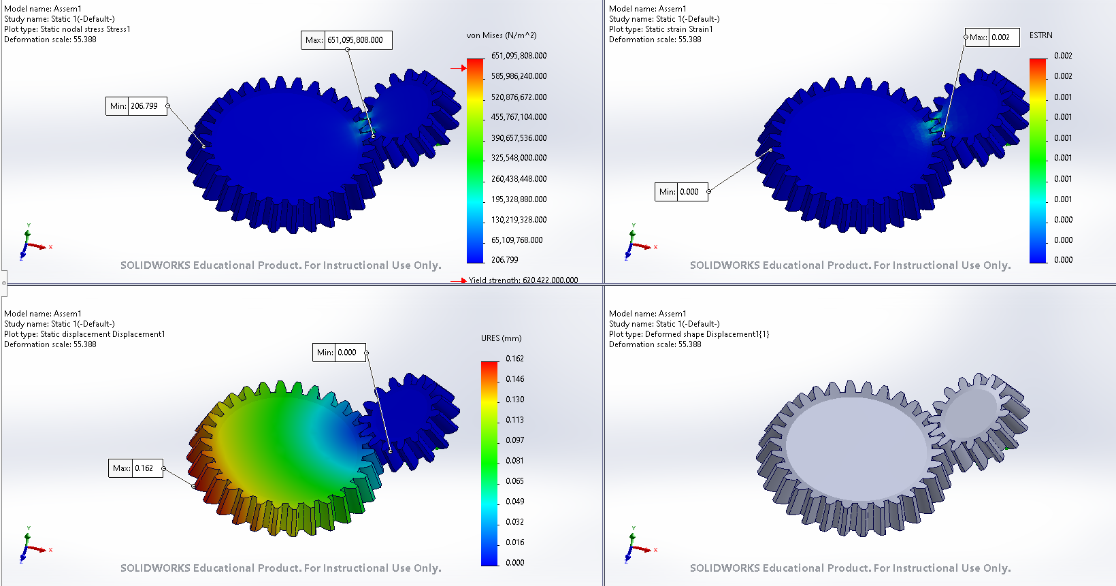Click the von Mises legend value 65,109,768.000
Viewport: 1116px width, 586px height.
point(517,240)
